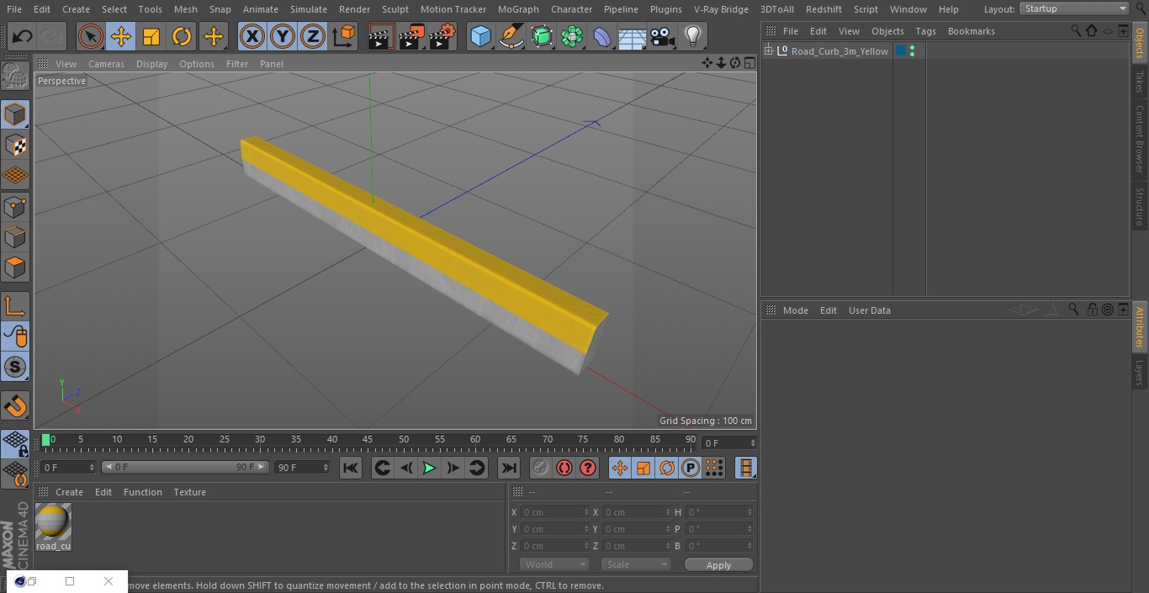Click the Undo arrow icon

(x=23, y=37)
